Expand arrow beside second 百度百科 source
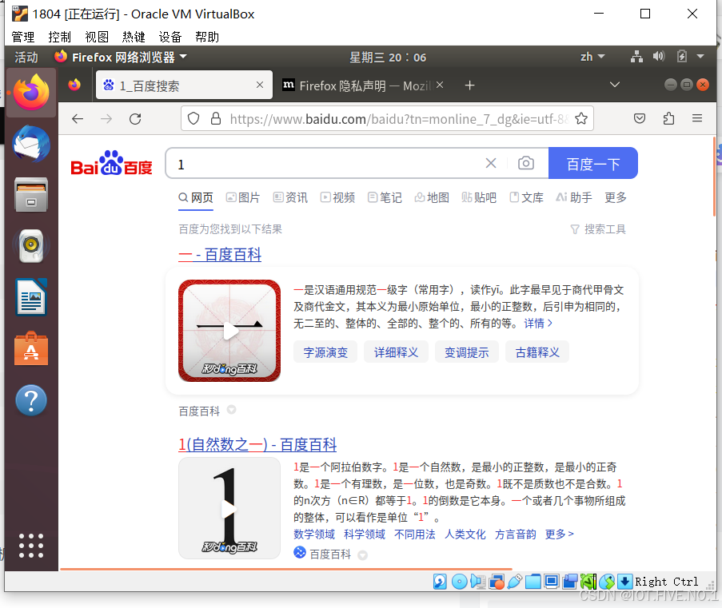The width and height of the screenshot is (722, 608). tap(363, 555)
